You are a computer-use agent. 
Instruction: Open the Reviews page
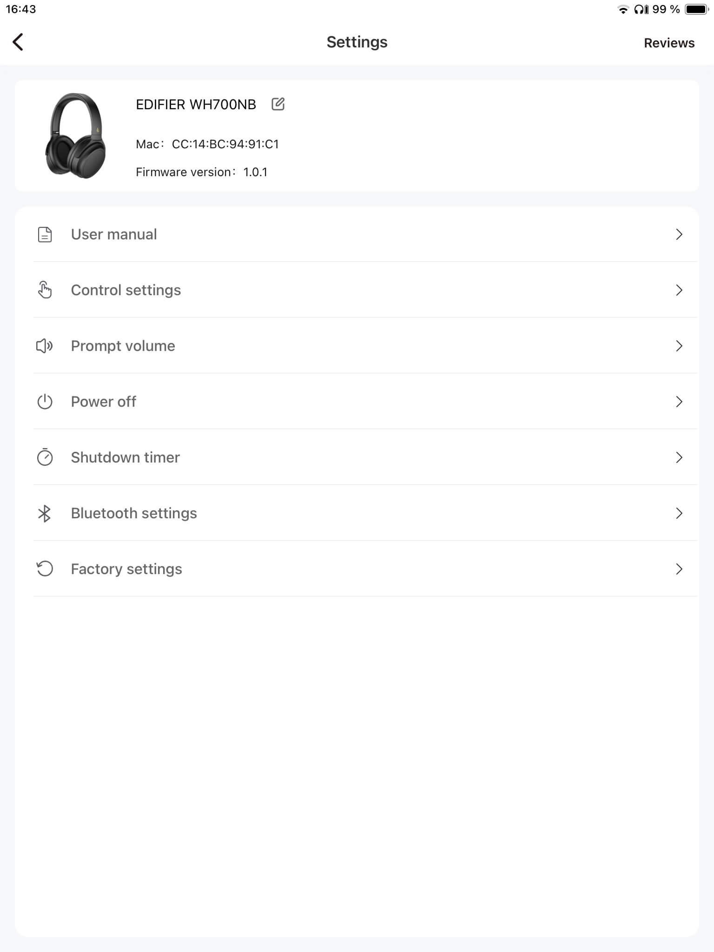(x=669, y=43)
